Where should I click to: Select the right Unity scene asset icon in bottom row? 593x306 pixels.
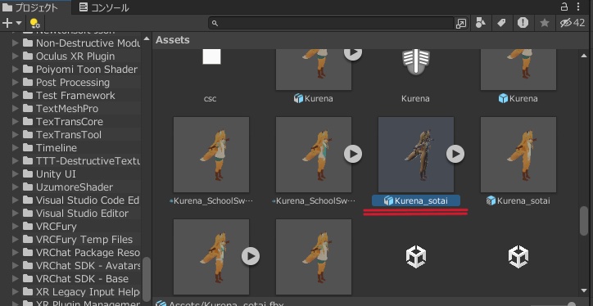tap(518, 257)
